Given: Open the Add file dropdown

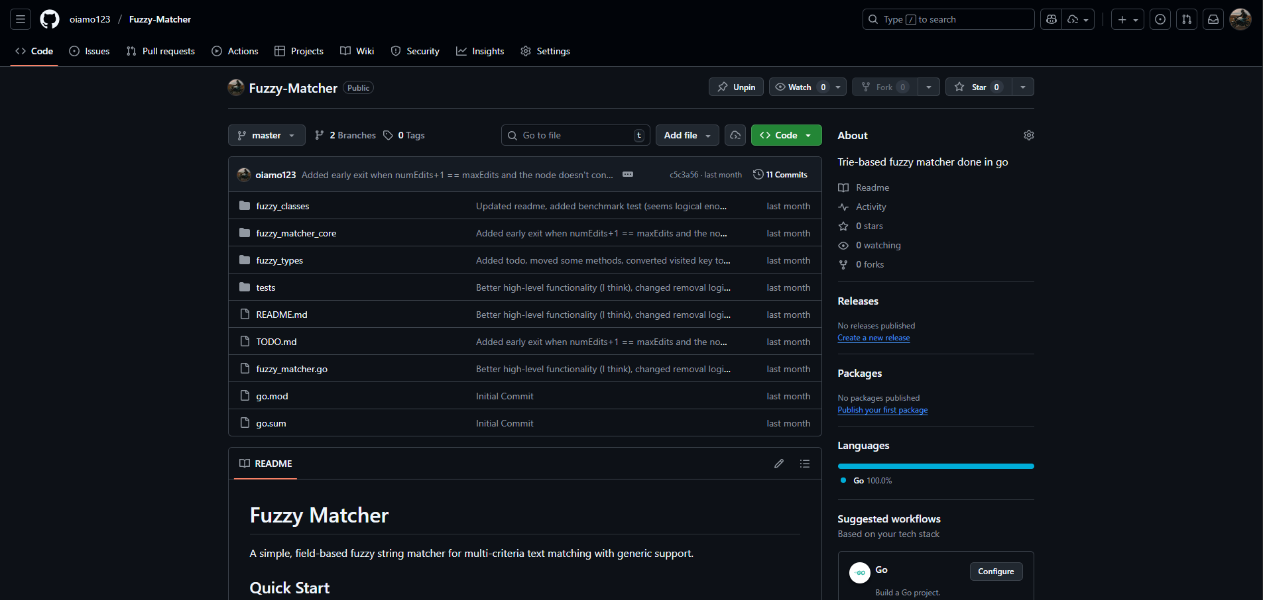Looking at the screenshot, I should click(687, 135).
